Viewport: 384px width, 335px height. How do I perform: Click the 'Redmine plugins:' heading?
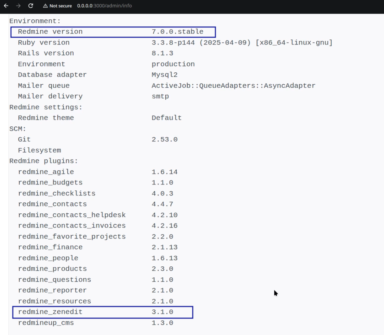44,161
